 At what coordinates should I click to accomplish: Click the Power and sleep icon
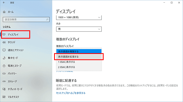click(x=4, y=66)
